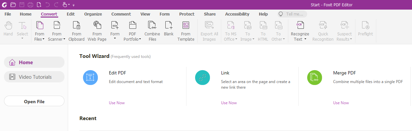Switch to the View tab
412x131 pixels.
(x=145, y=14)
